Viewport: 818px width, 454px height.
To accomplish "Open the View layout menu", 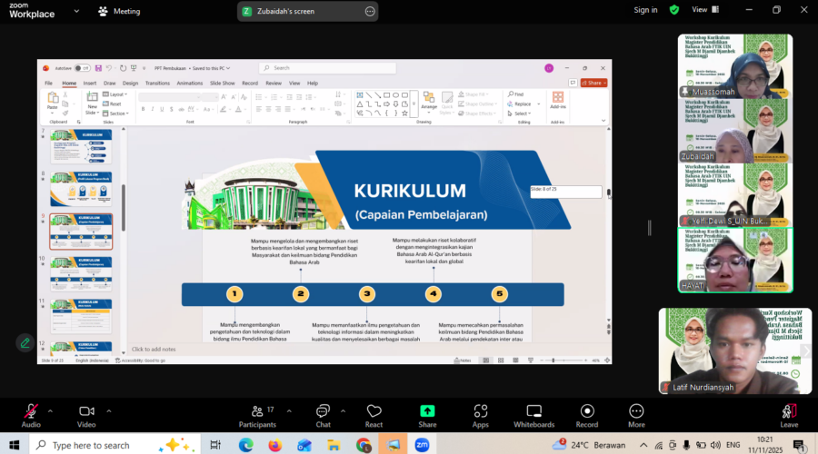I will pyautogui.click(x=700, y=10).
